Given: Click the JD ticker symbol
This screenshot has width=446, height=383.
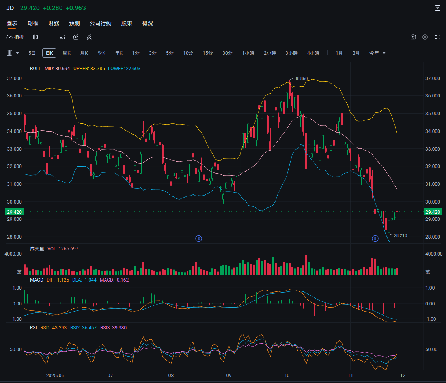Looking at the screenshot, I should [10, 8].
